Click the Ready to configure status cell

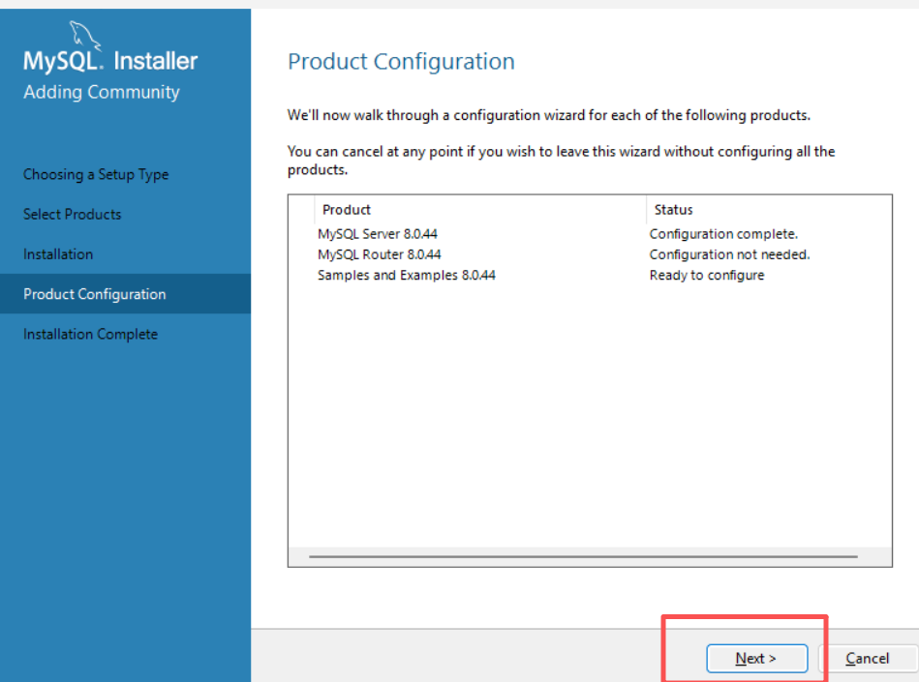pyautogui.click(x=707, y=275)
